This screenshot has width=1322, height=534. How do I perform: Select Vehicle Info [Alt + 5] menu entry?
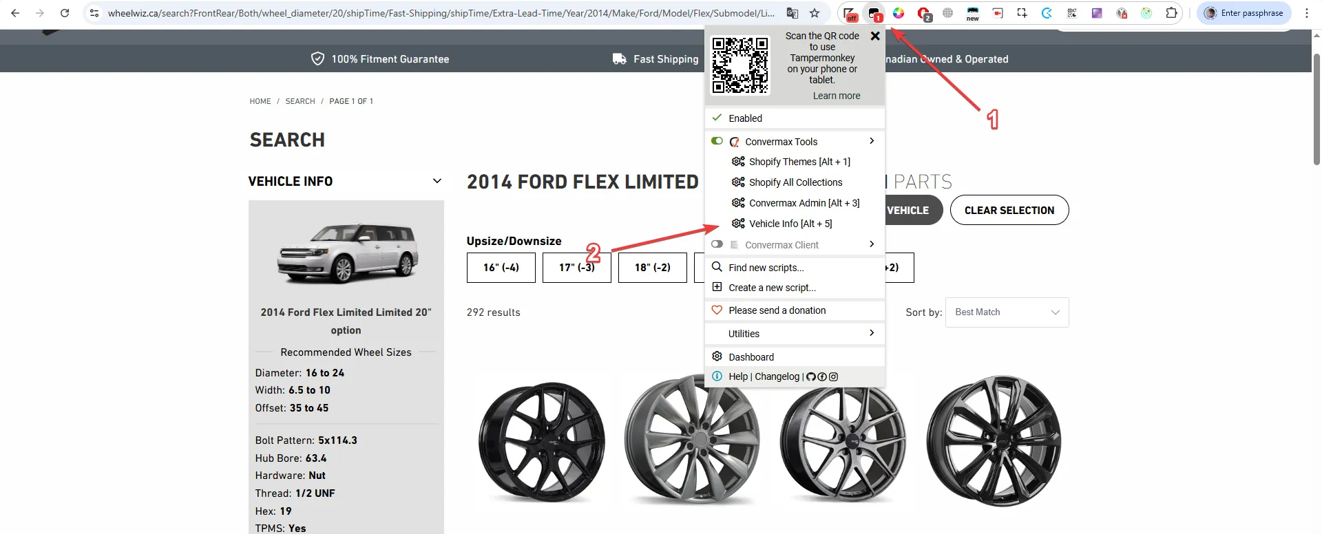click(x=790, y=224)
